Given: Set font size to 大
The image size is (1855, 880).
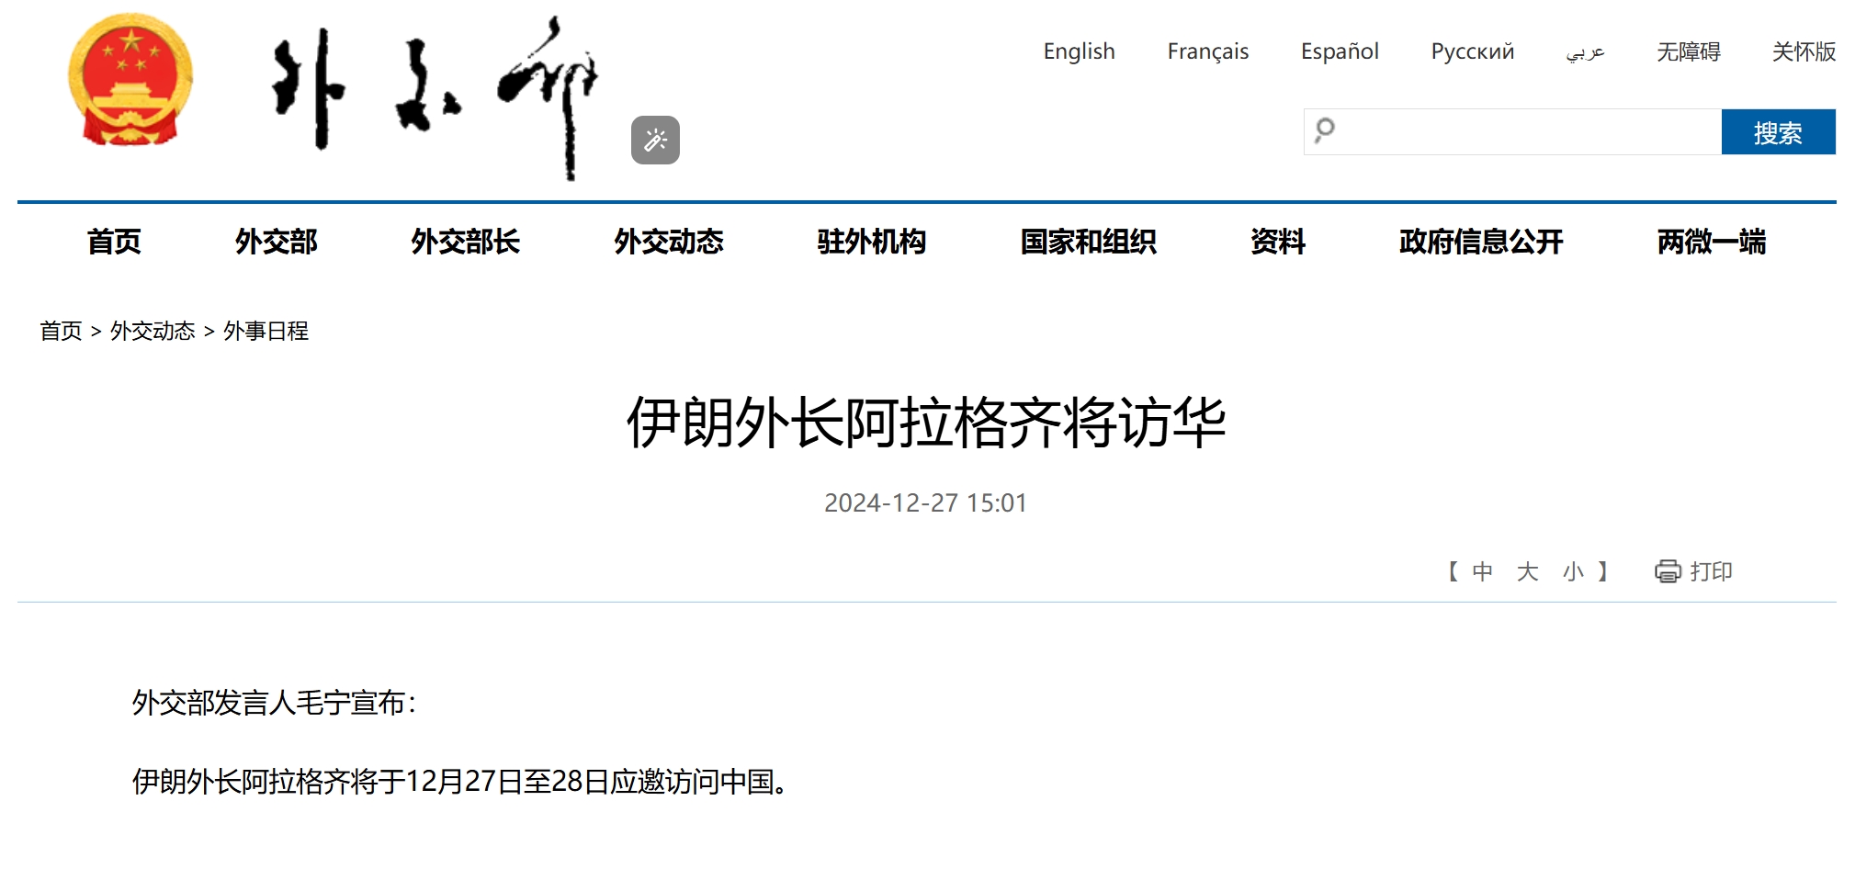Looking at the screenshot, I should click(x=1527, y=571).
